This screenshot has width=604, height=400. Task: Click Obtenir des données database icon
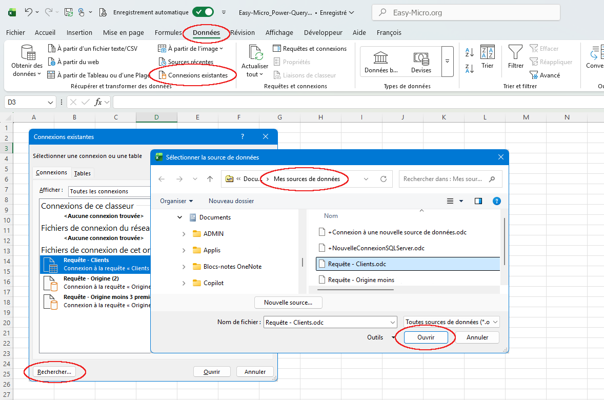[27, 53]
